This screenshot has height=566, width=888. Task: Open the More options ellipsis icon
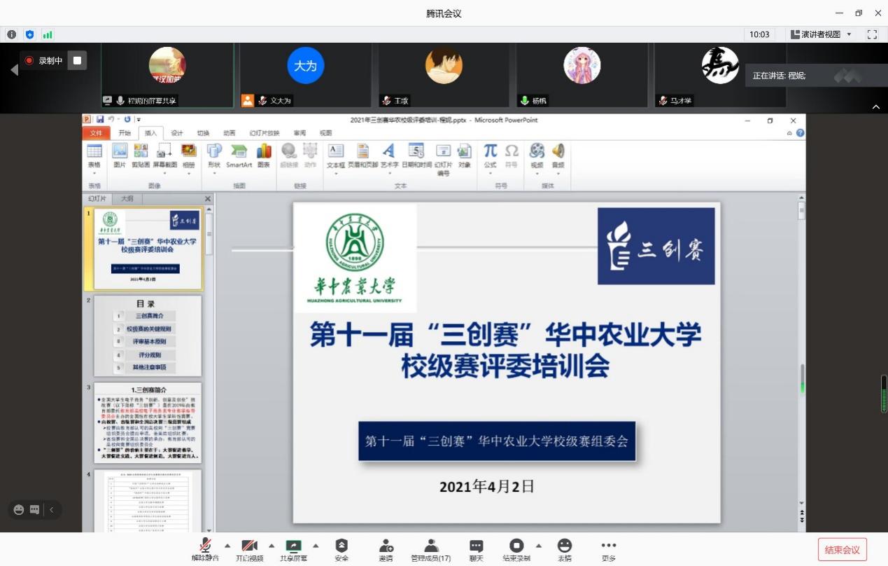609,546
